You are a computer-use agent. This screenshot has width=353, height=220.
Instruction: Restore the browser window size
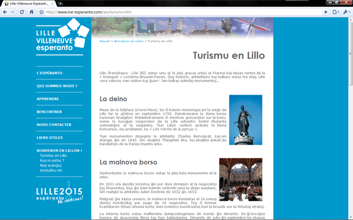click(x=337, y=2)
